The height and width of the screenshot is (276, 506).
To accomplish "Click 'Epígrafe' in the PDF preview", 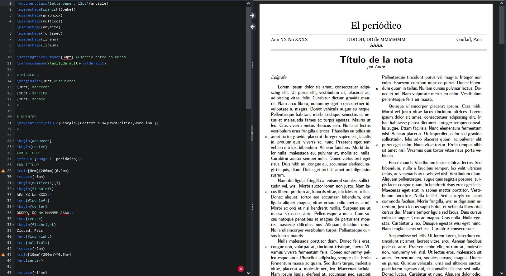I will pyautogui.click(x=279, y=77).
